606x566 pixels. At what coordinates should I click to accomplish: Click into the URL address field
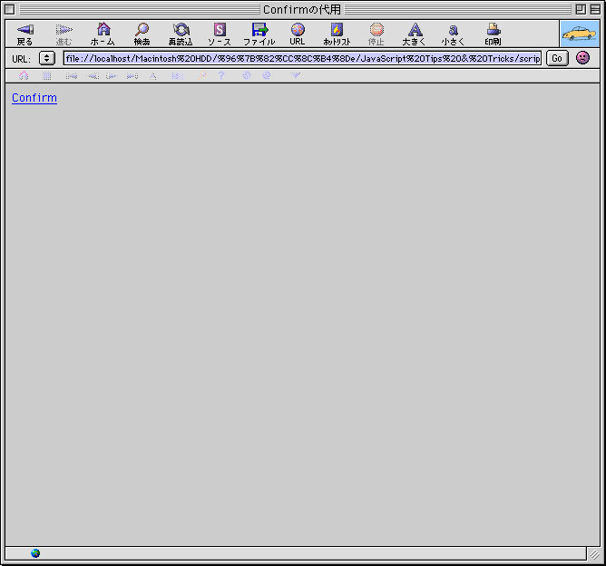point(302,58)
